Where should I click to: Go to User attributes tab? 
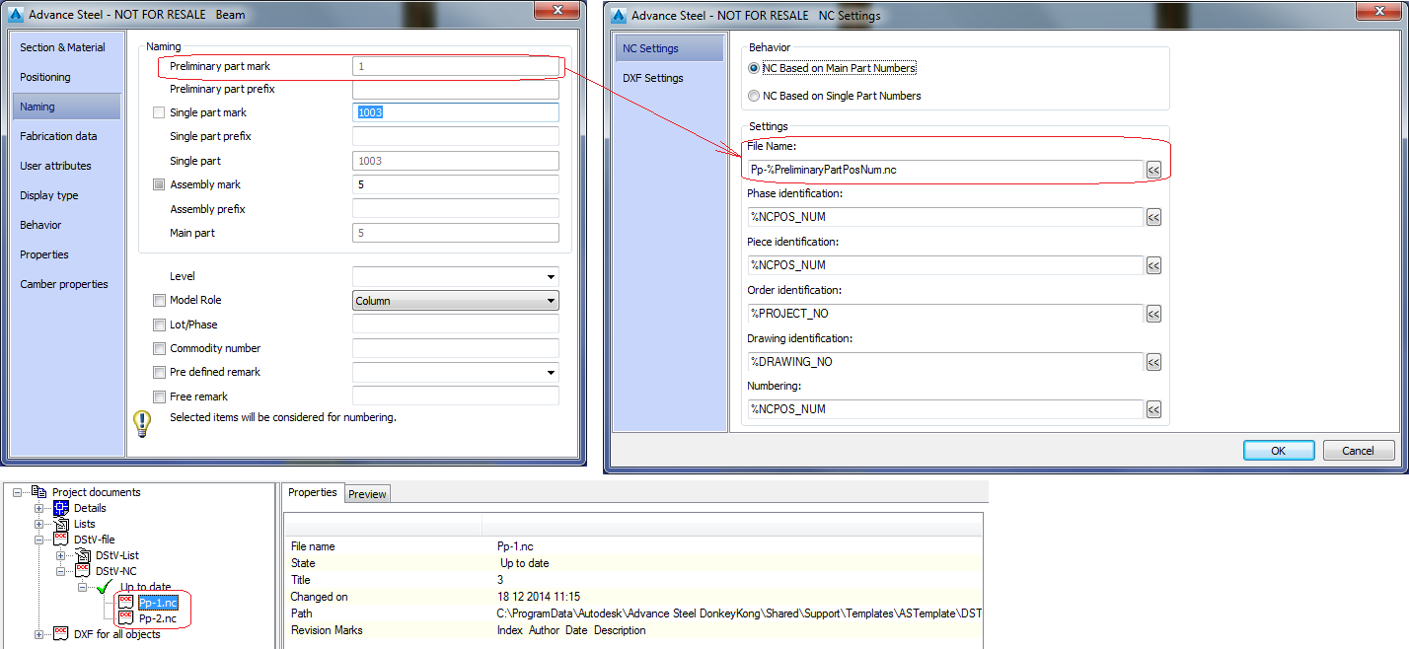coord(67,166)
